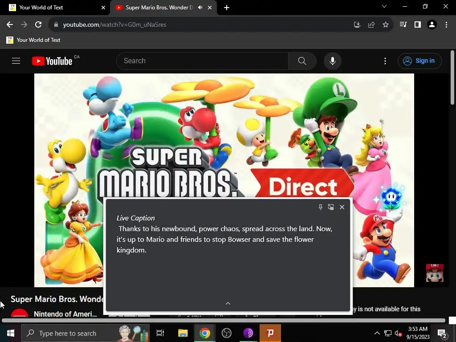Click the page vertical scrollbar

tap(452, 77)
